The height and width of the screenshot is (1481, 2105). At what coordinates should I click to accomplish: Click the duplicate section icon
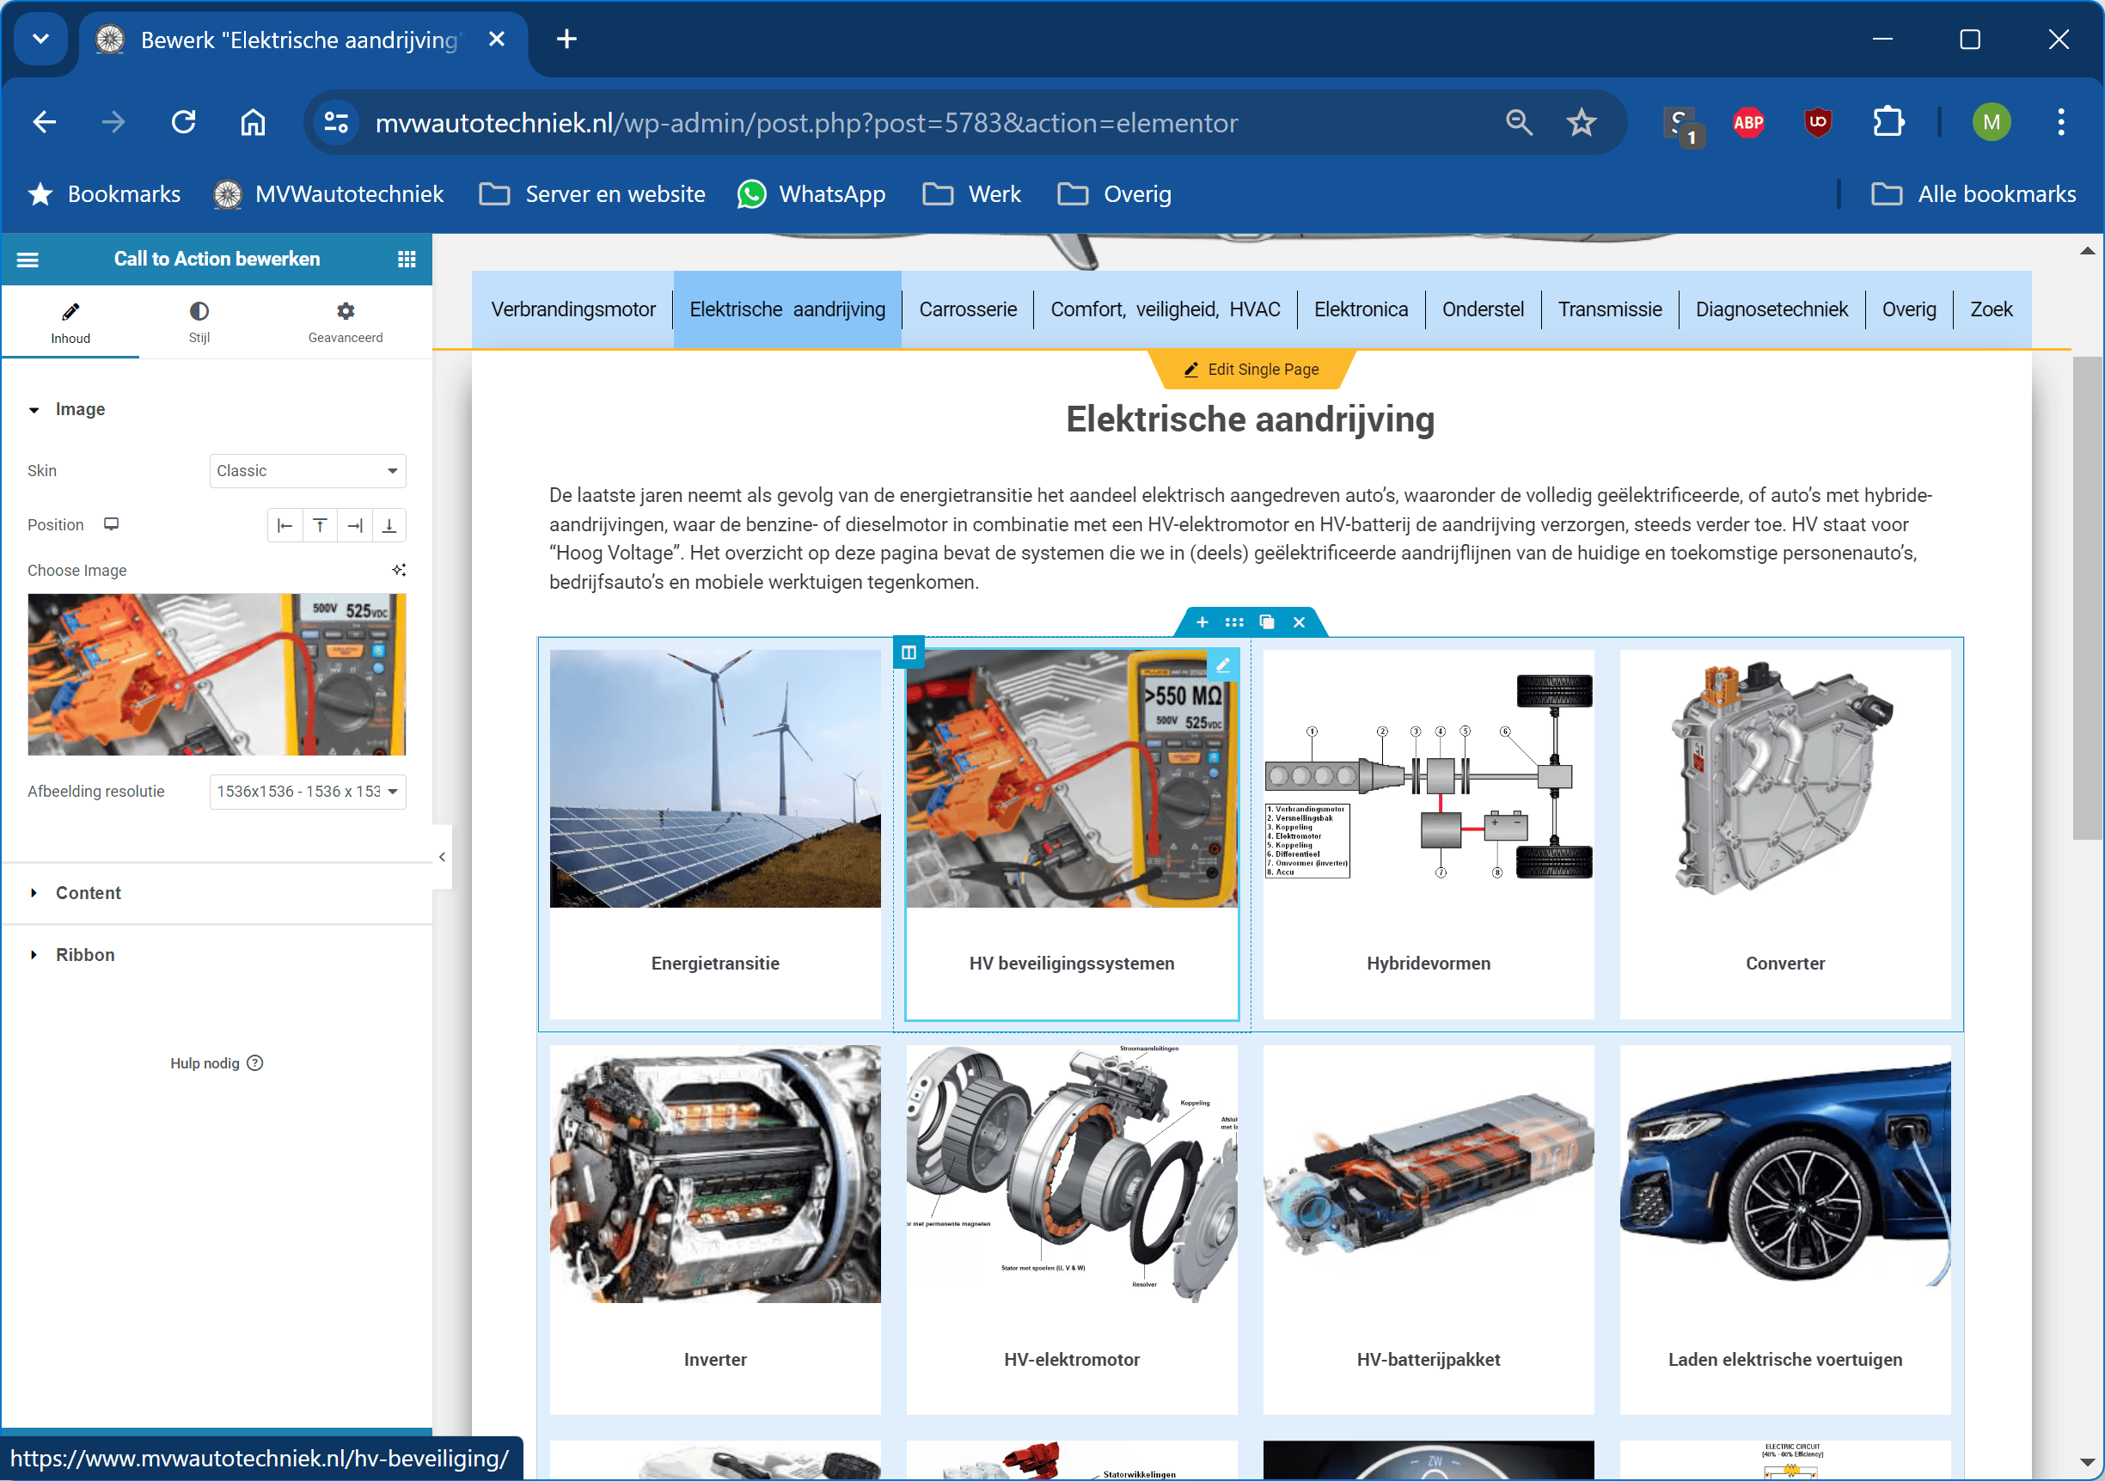click(x=1267, y=621)
